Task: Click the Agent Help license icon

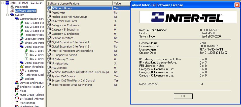Action: (x=49, y=12)
